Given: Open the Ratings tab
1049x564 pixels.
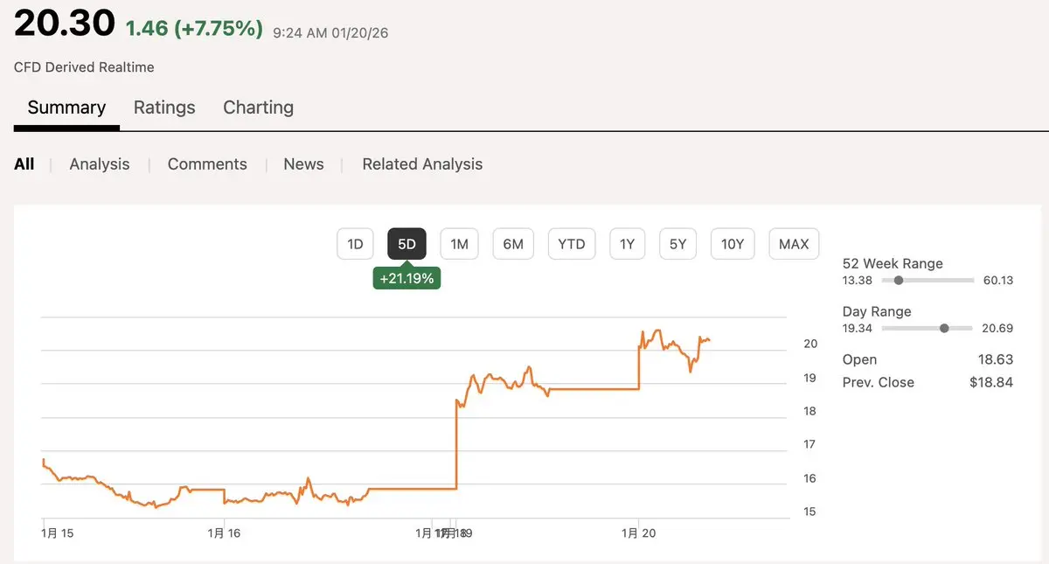Looking at the screenshot, I should pos(164,108).
